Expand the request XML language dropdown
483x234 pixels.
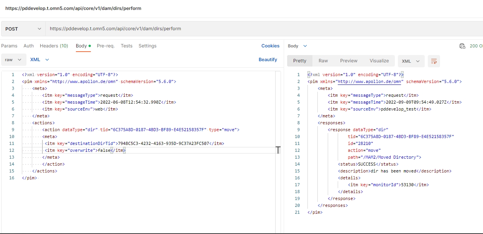(40, 60)
